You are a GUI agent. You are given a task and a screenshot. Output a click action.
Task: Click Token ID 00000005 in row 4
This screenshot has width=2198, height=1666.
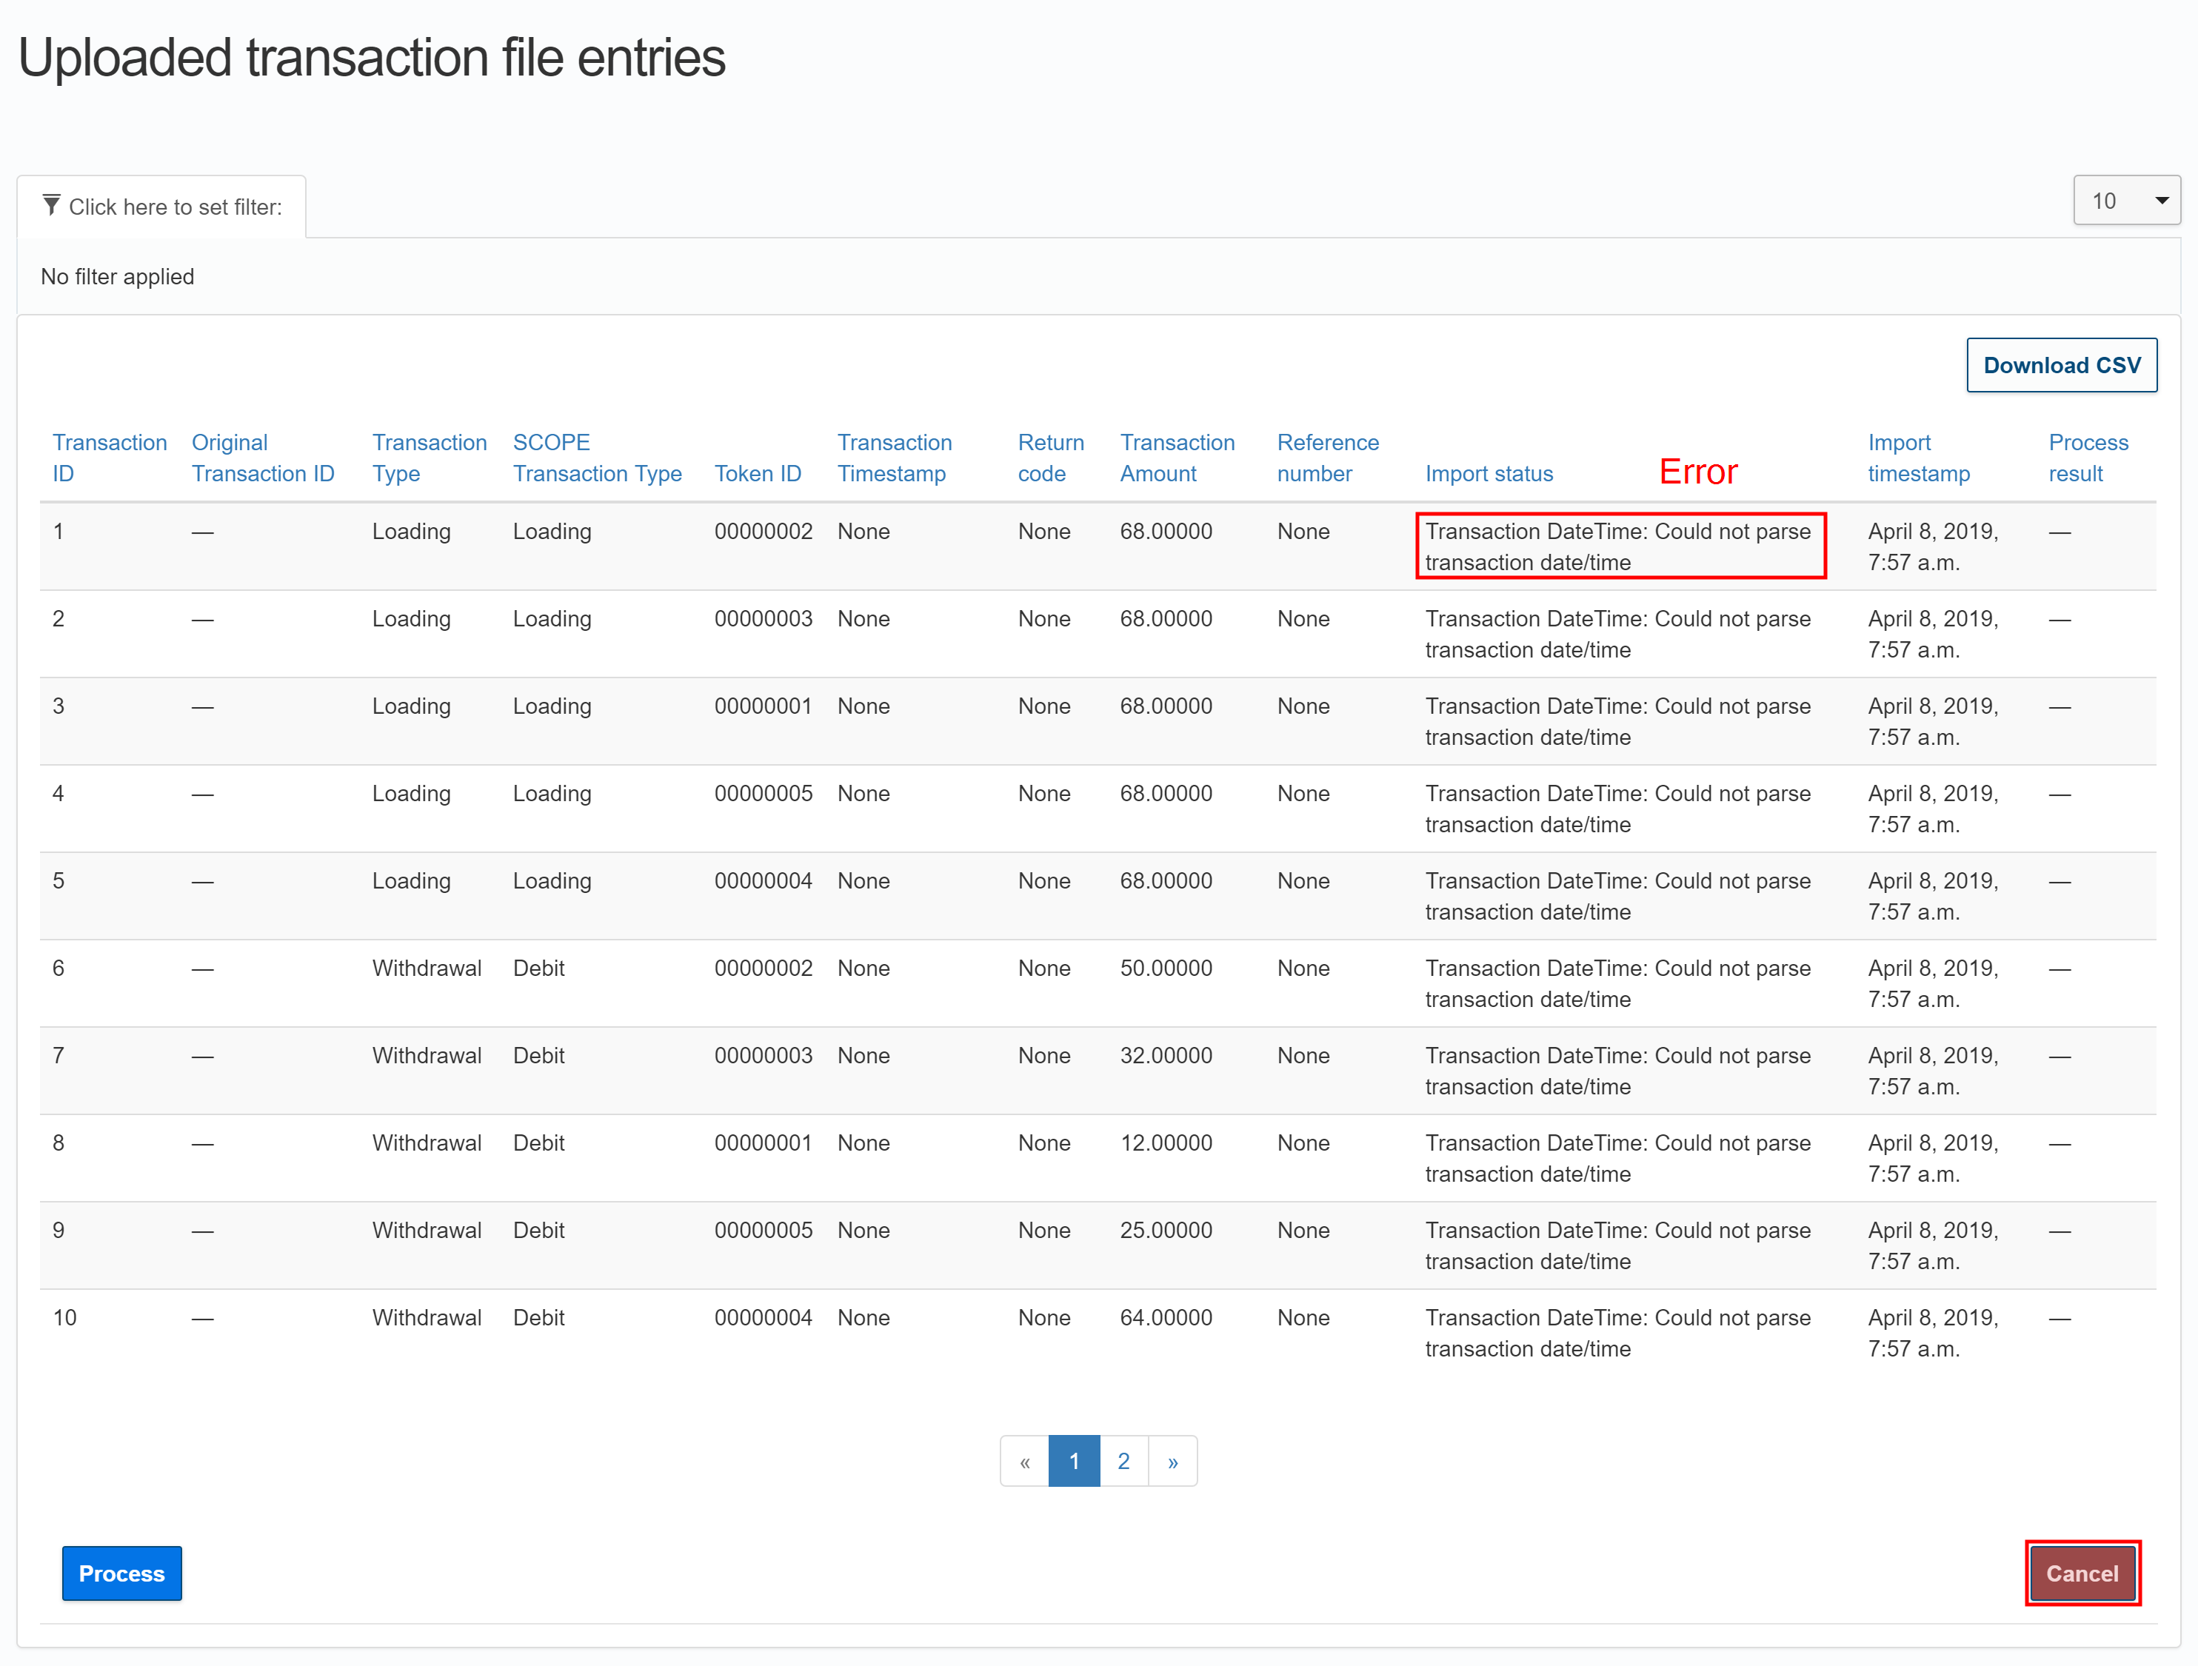763,794
